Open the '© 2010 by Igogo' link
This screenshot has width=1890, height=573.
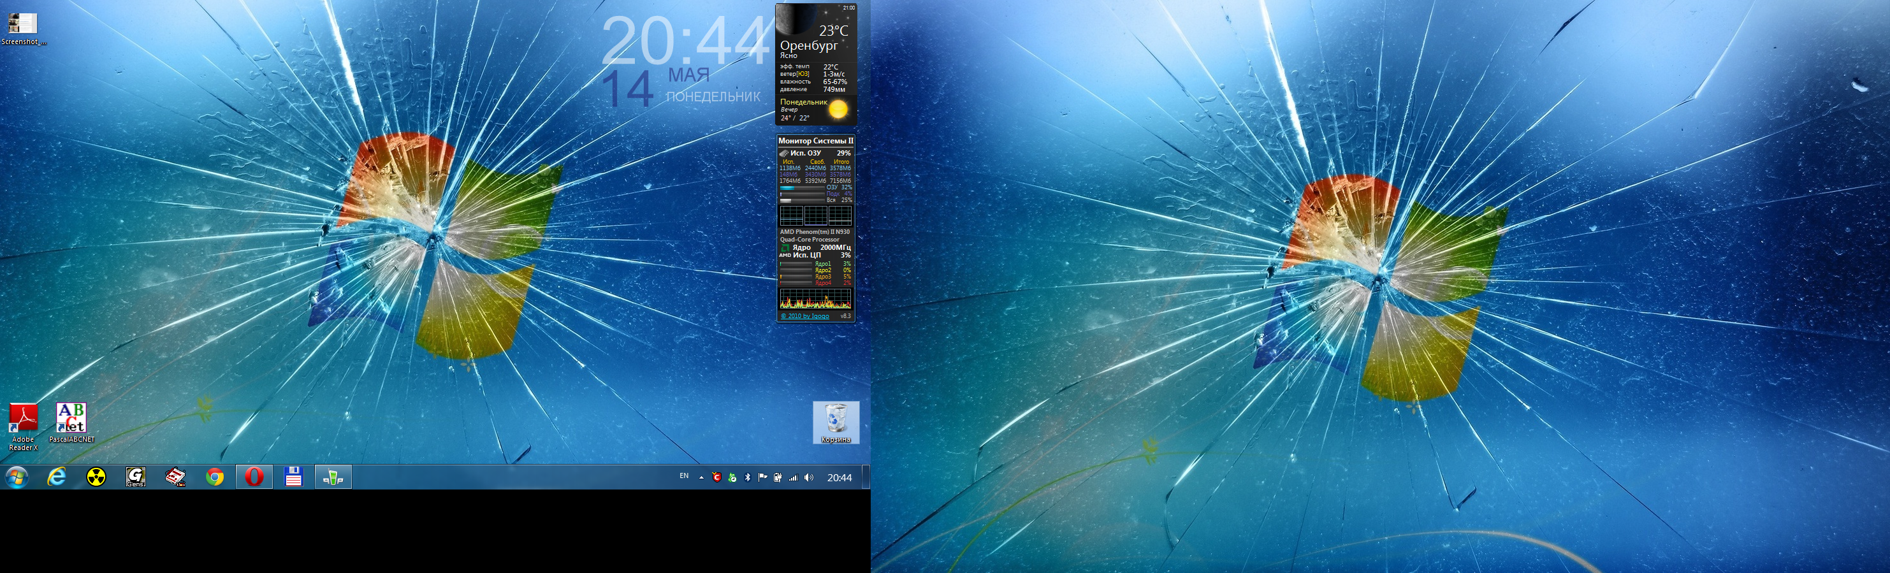click(x=805, y=316)
